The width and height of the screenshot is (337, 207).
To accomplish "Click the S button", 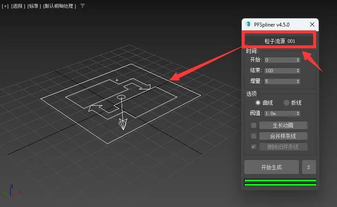I will pyautogui.click(x=309, y=167).
